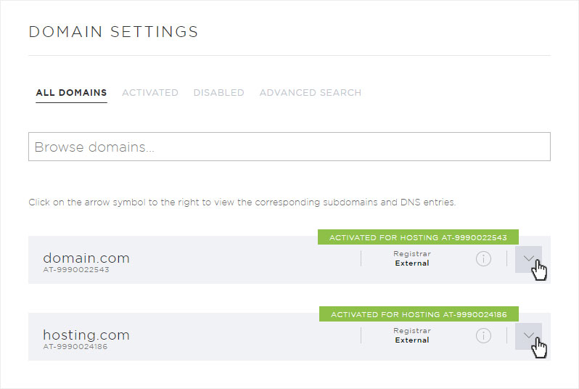Expand domain.com subdomains with arrow

[528, 259]
